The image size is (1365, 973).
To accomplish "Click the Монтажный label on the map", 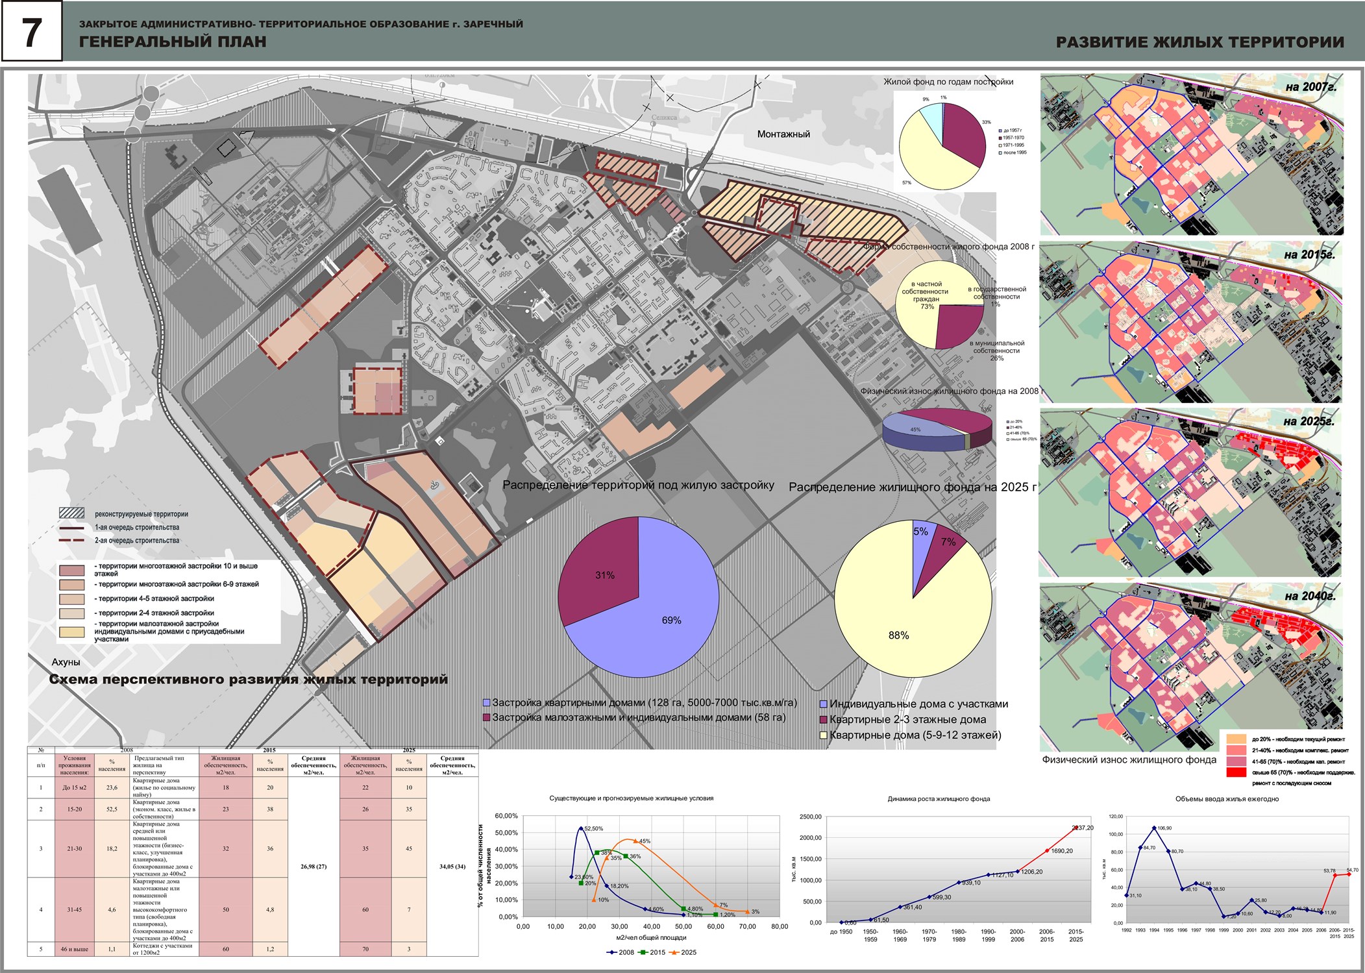I will coord(783,134).
